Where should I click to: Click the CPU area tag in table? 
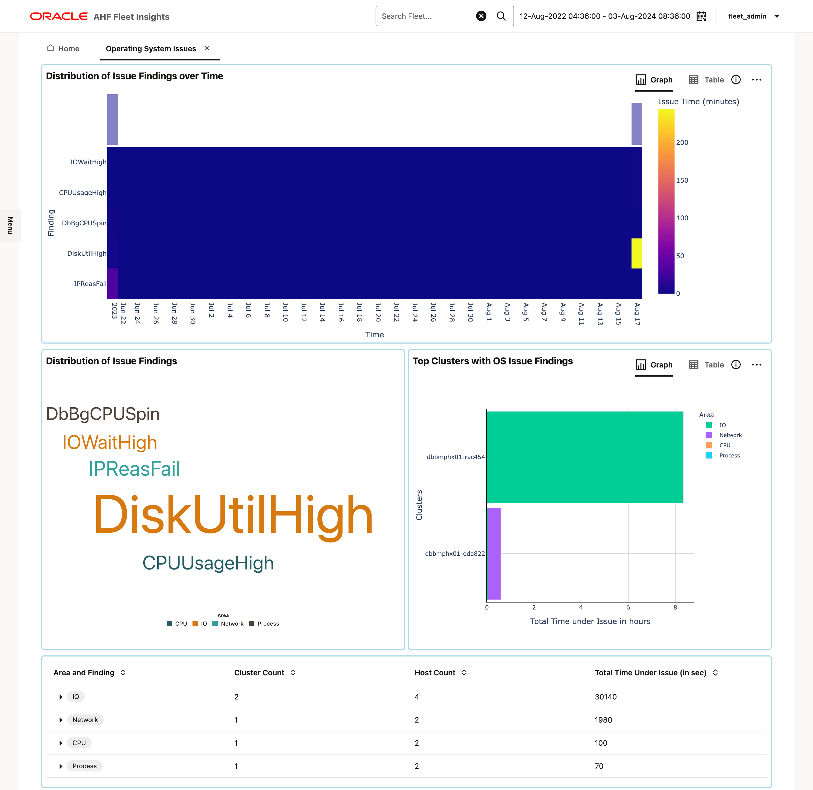point(79,743)
